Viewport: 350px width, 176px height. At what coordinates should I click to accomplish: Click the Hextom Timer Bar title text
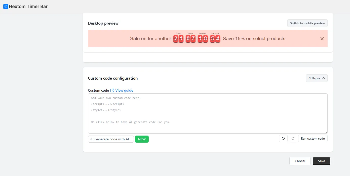(28, 7)
